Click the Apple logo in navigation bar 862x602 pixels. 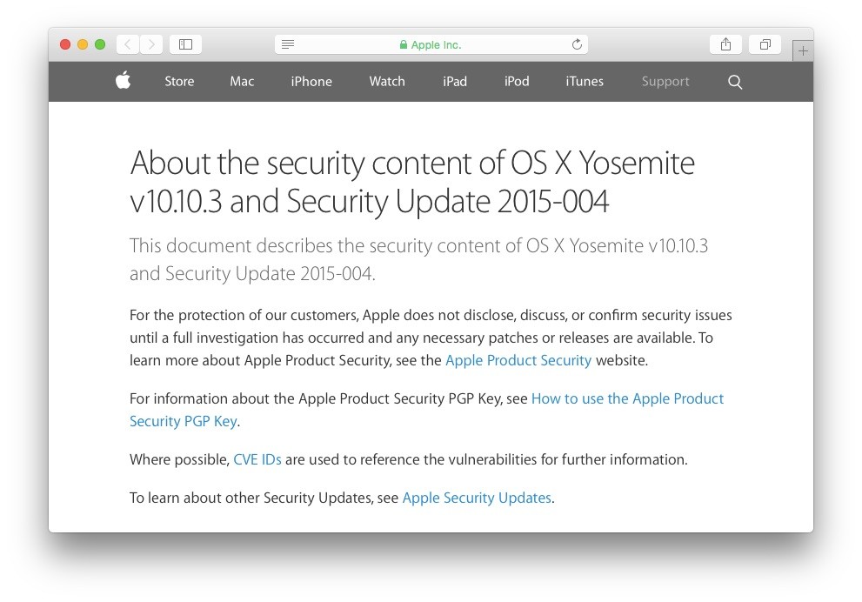(x=123, y=81)
